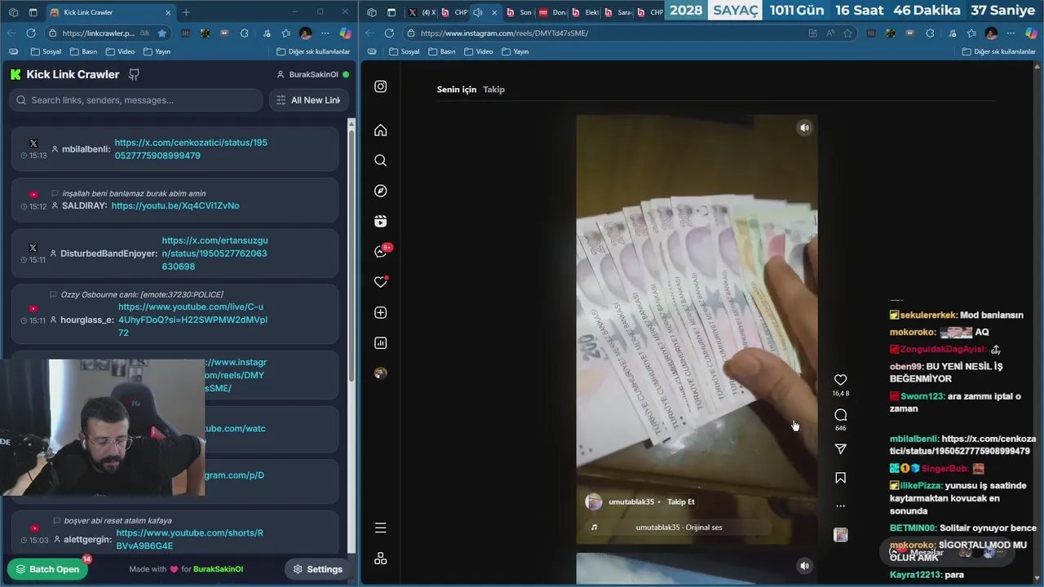Open the GitHub icon next to Kick Link Crawler
1044x587 pixels.
click(x=135, y=74)
